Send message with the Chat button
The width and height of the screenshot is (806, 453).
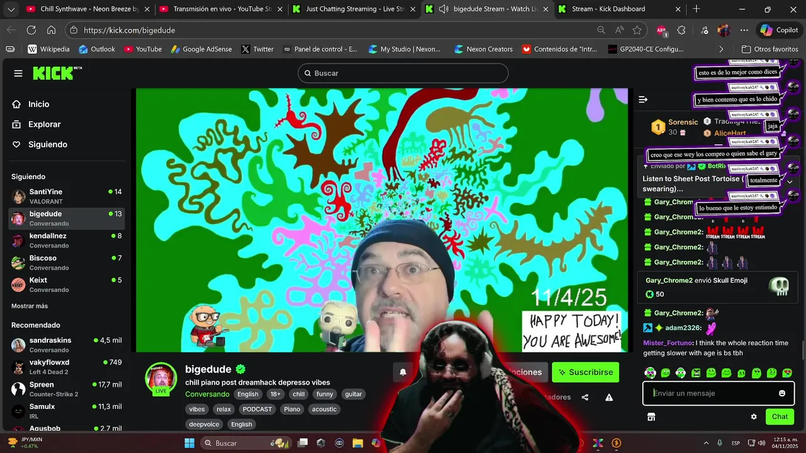780,417
